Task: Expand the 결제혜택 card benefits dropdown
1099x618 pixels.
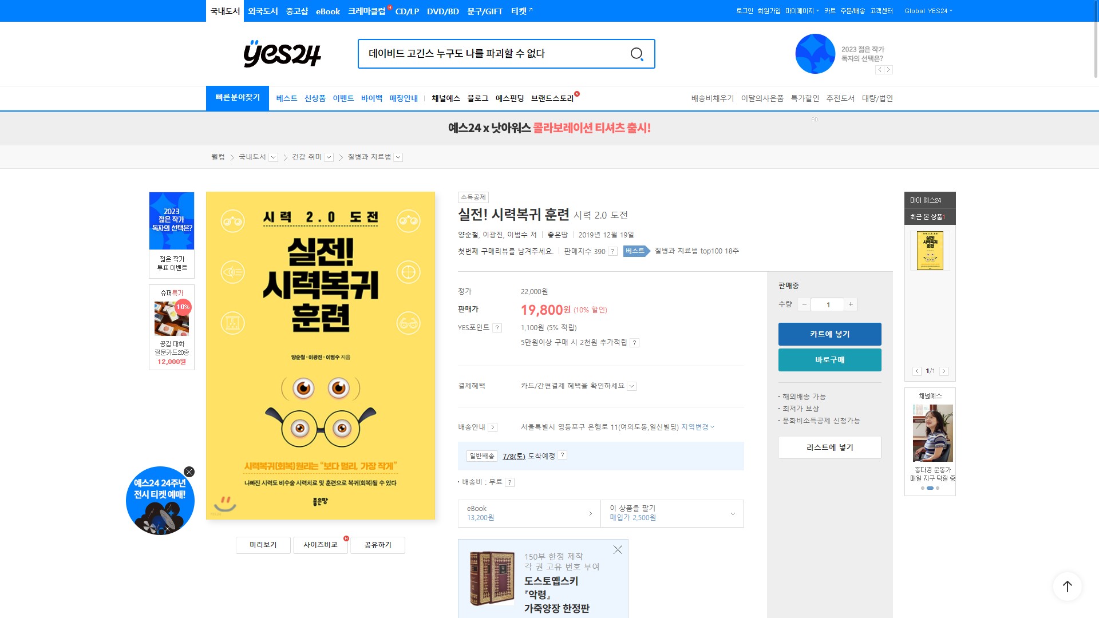Action: (631, 386)
